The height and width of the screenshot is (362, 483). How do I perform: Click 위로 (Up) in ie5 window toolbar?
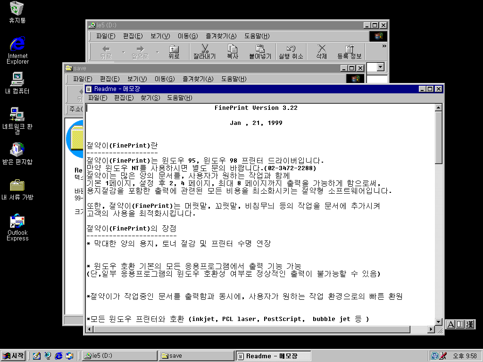174,52
